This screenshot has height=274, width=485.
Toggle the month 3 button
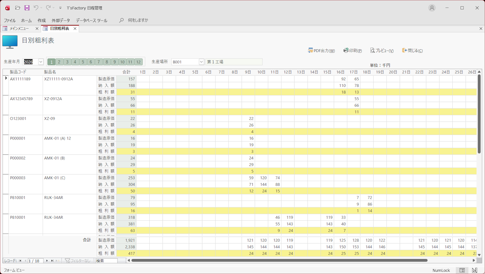[x=67, y=62]
